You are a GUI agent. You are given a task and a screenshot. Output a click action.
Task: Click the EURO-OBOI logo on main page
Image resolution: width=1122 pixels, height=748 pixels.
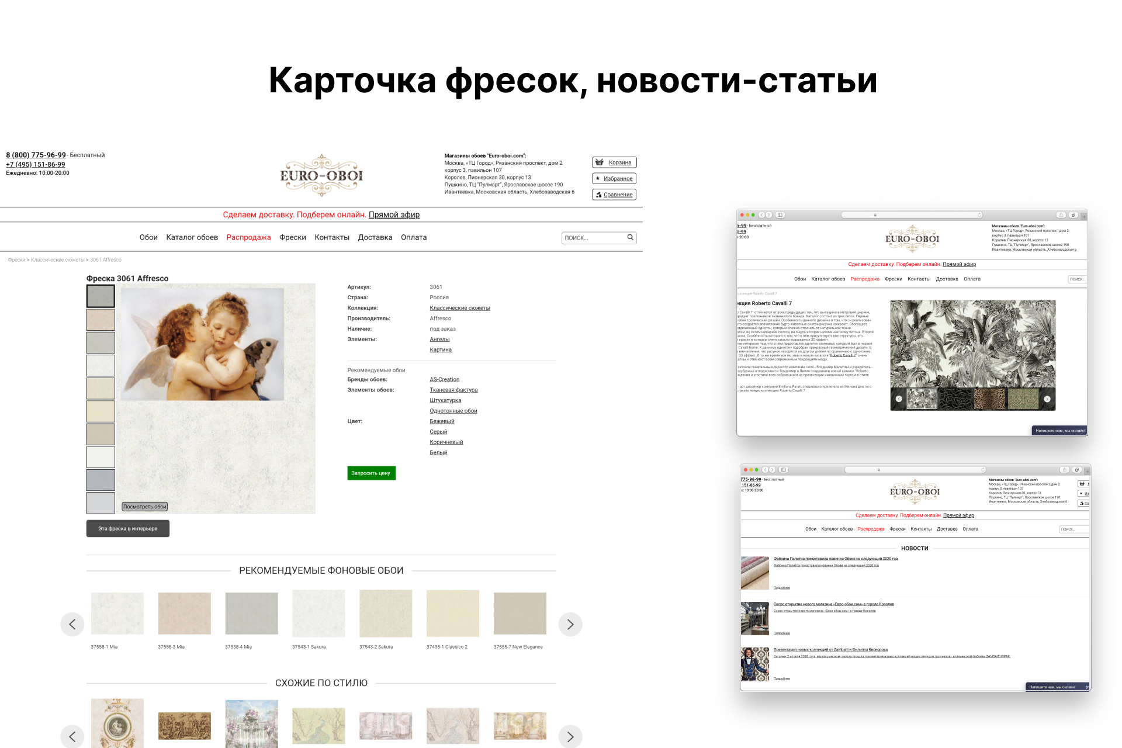[321, 175]
